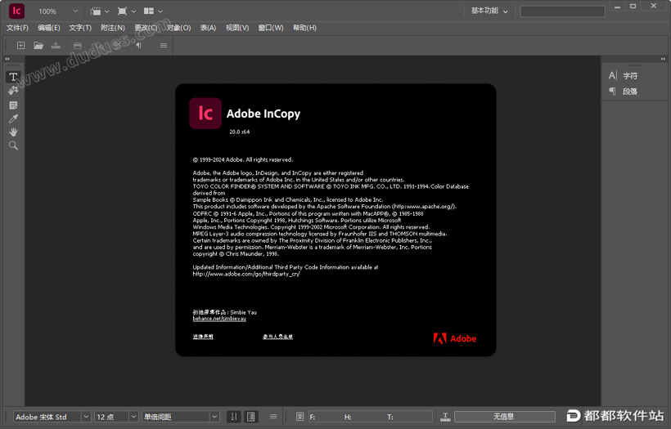Select the Zoom magnifier tool
671x429 pixels.
(13, 145)
